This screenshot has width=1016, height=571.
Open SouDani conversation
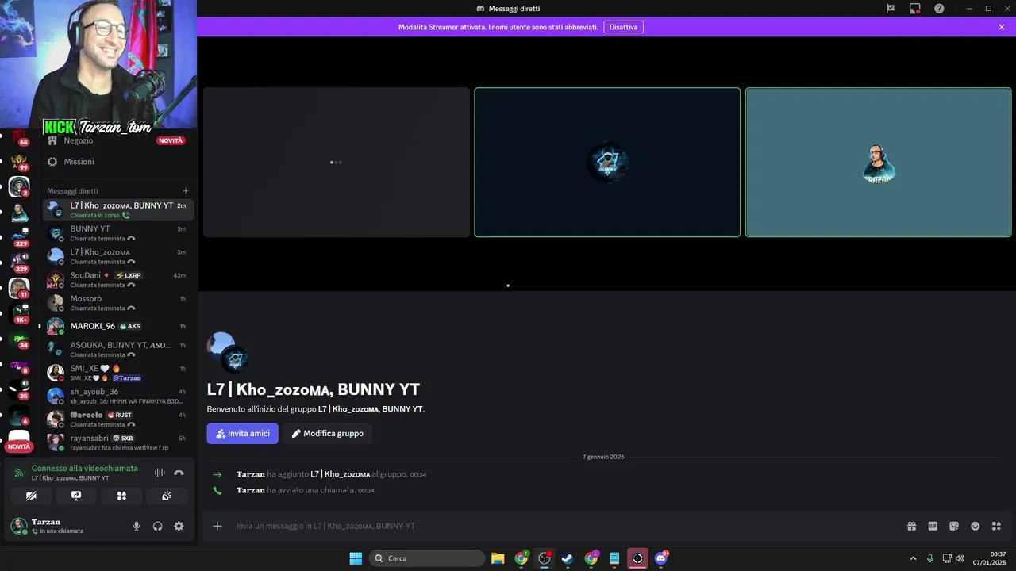[117, 279]
